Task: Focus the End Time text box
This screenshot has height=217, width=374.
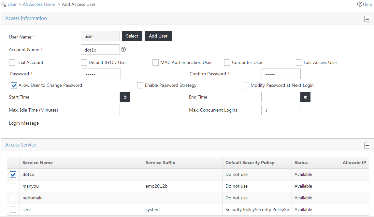Action: click(x=281, y=97)
